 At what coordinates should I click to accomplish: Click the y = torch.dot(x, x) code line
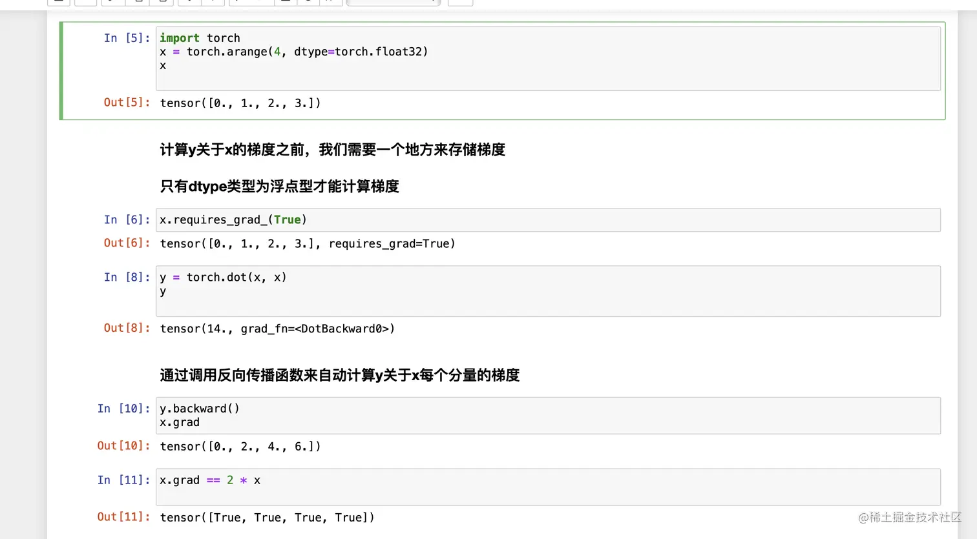click(223, 278)
